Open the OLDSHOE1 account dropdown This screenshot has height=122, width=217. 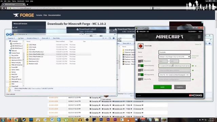192,32
